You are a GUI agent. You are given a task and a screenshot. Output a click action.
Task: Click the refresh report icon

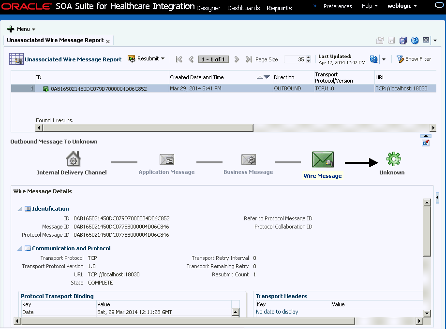[x=374, y=59]
